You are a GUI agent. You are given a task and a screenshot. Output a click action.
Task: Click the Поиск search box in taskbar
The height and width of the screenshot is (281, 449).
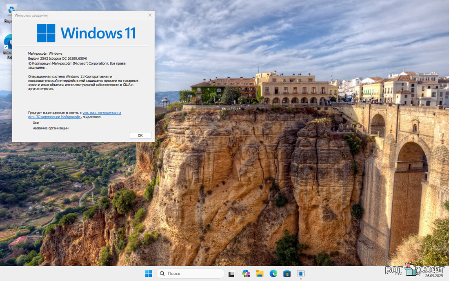190,274
